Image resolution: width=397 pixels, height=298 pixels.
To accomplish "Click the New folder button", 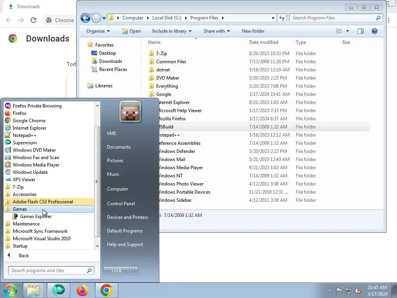I will click(x=253, y=31).
